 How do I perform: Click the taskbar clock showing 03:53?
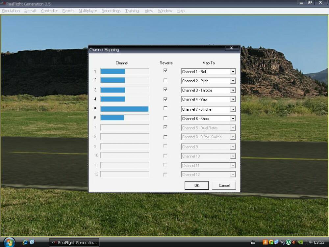(x=315, y=242)
